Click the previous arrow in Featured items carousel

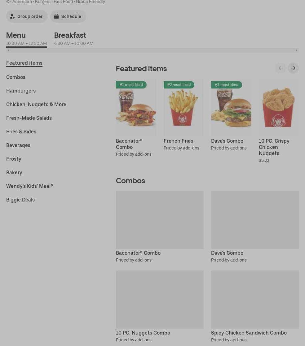(x=281, y=68)
